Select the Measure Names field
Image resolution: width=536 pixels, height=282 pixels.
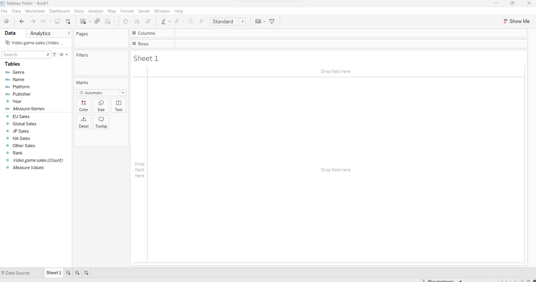(x=28, y=109)
